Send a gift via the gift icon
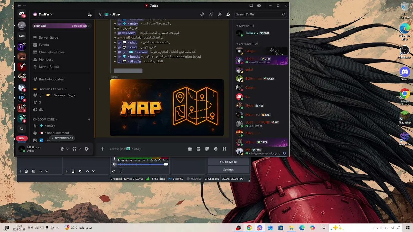The width and height of the screenshot is (413, 232). click(x=190, y=149)
